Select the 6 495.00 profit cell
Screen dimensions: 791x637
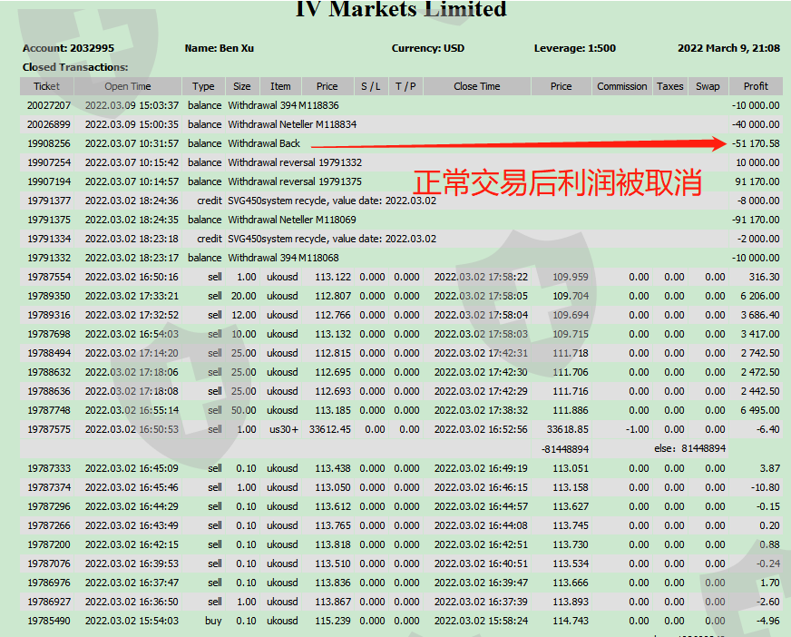pyautogui.click(x=756, y=410)
